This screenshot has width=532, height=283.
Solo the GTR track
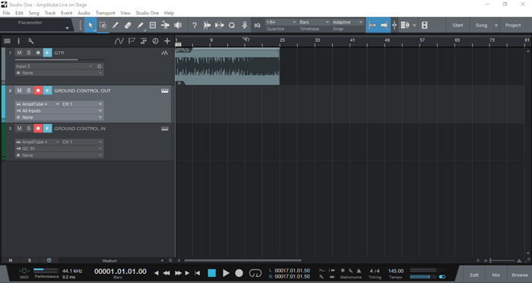pyautogui.click(x=29, y=52)
